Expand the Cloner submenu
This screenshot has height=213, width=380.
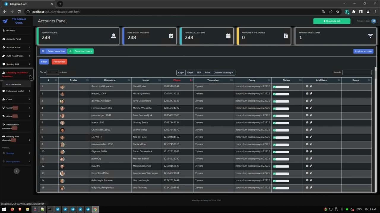(16, 108)
